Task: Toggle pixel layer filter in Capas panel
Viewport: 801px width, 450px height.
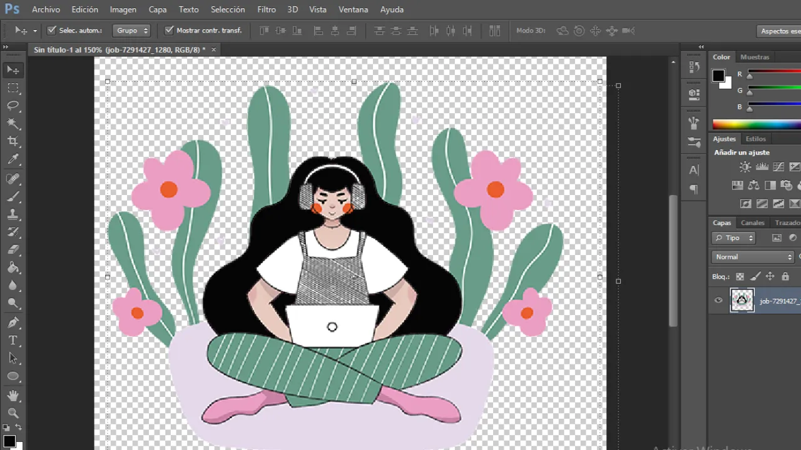Action: (777, 237)
